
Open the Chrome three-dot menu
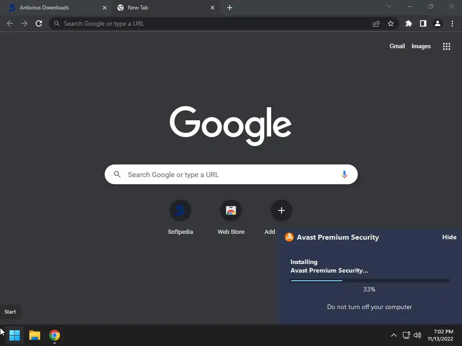[452, 23]
